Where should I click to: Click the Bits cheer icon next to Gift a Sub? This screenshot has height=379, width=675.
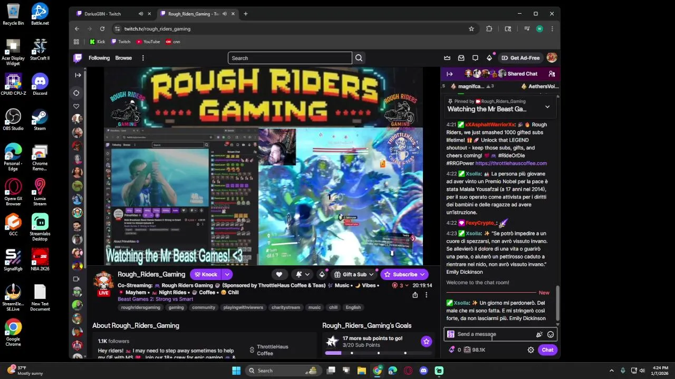click(322, 274)
